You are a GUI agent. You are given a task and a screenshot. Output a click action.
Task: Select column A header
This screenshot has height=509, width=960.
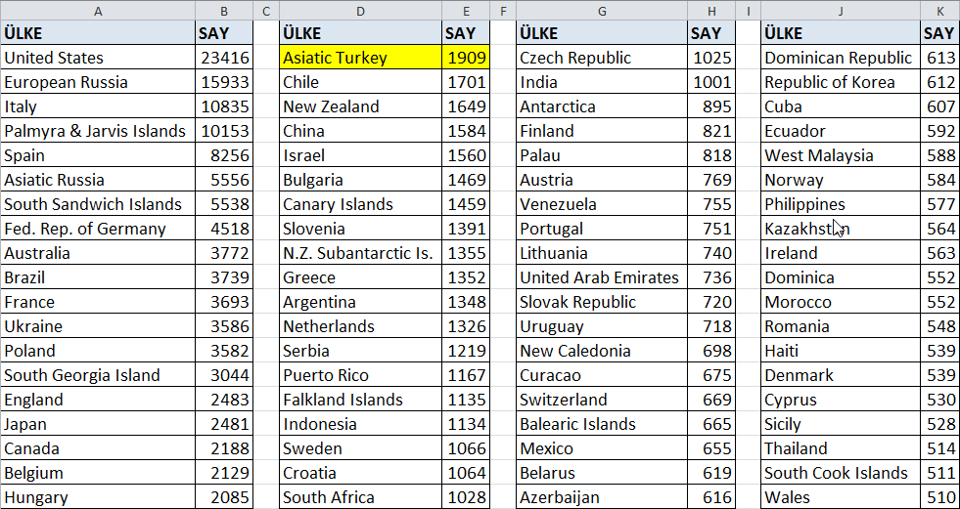[98, 11]
